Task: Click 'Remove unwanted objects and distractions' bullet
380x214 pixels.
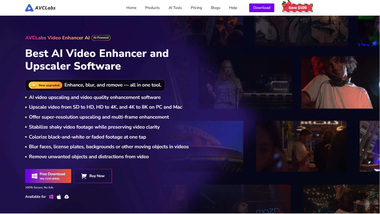Action: pyautogui.click(x=89, y=157)
